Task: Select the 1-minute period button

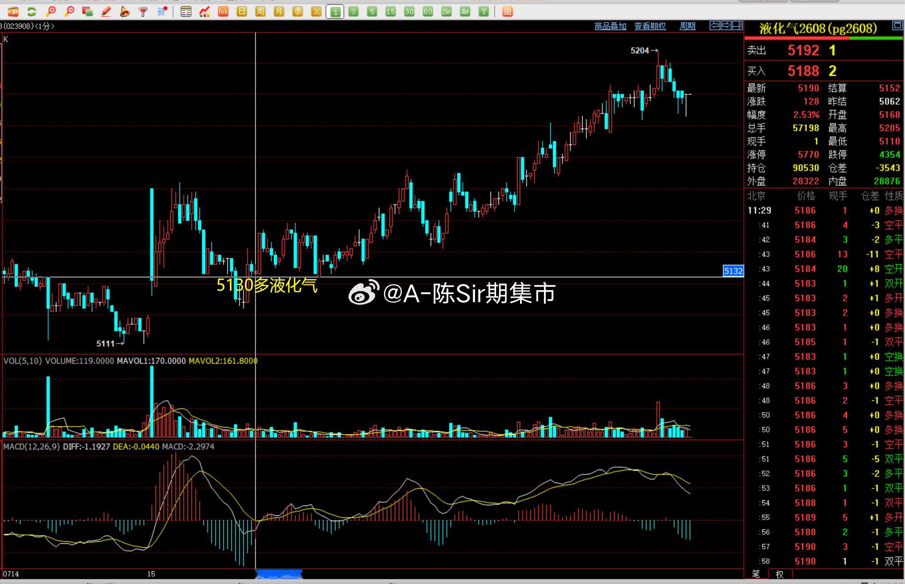Action: click(335, 12)
